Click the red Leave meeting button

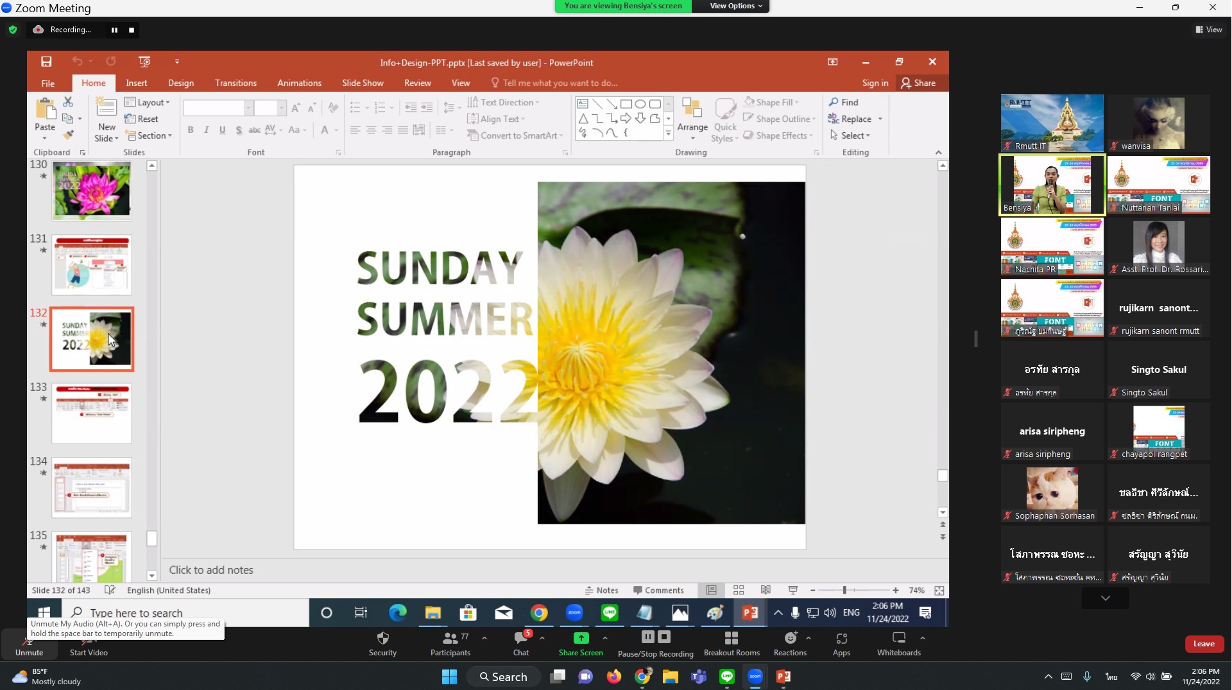tap(1204, 644)
